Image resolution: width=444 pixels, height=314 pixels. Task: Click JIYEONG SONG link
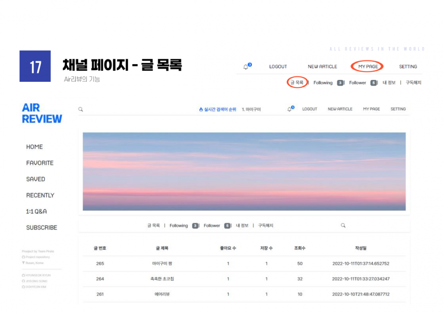[37, 281]
